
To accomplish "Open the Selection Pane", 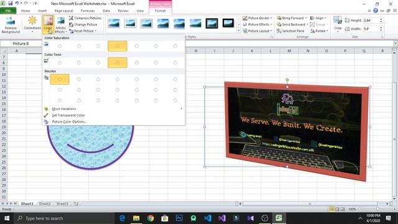I will point(290,30).
